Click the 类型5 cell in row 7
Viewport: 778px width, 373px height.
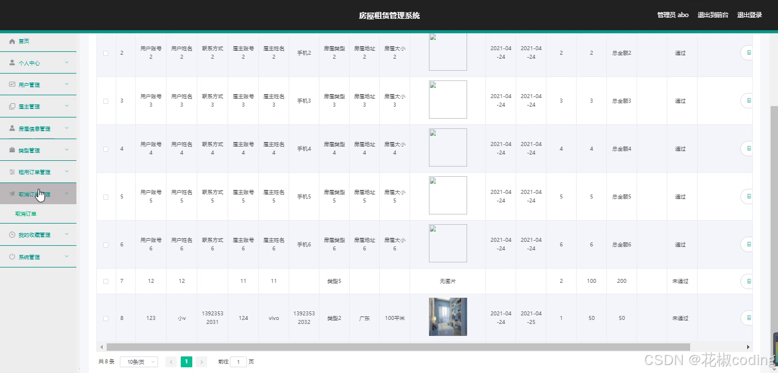pyautogui.click(x=334, y=281)
